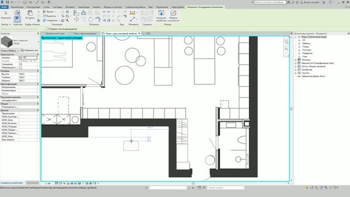Toggle the 'Перемещать с...' checkbox in Properties
Screen dimensions: 350x197
coord(21,67)
